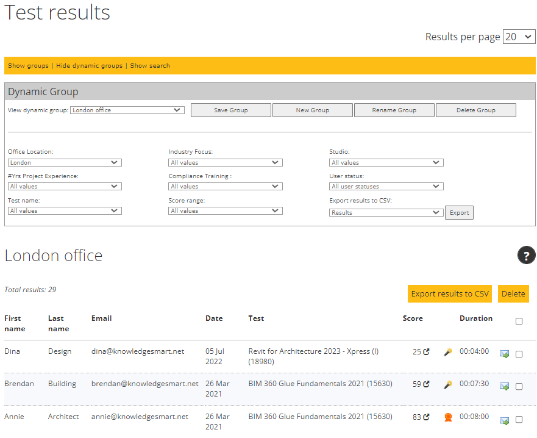Select the checkbox on Dina Design's row
Screen dimensions: 537x438
(519, 354)
